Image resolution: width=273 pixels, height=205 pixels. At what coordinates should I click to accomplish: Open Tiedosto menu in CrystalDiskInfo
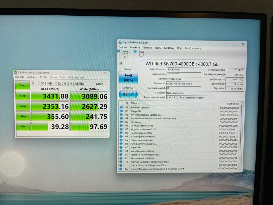pyautogui.click(x=123, y=47)
